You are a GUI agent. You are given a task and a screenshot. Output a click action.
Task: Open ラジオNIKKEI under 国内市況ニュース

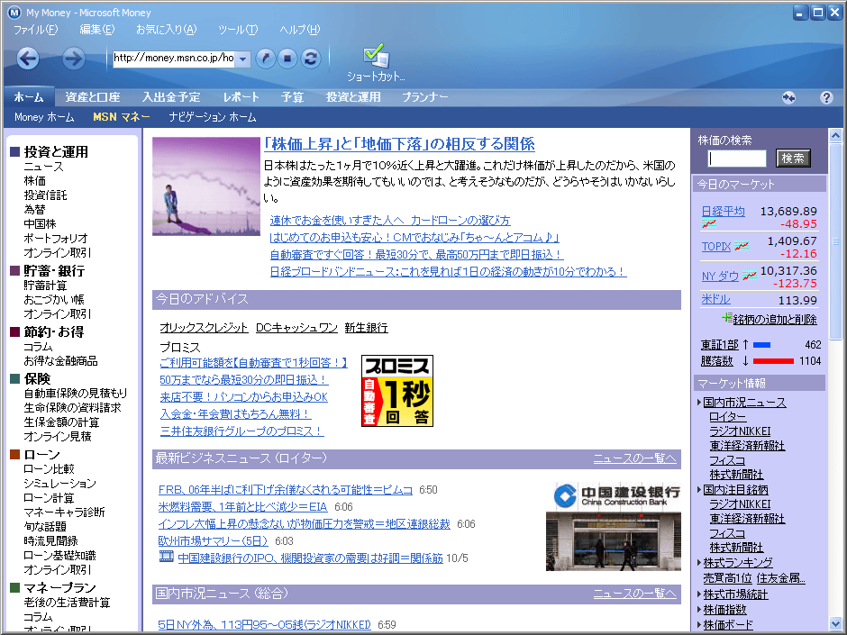(740, 431)
